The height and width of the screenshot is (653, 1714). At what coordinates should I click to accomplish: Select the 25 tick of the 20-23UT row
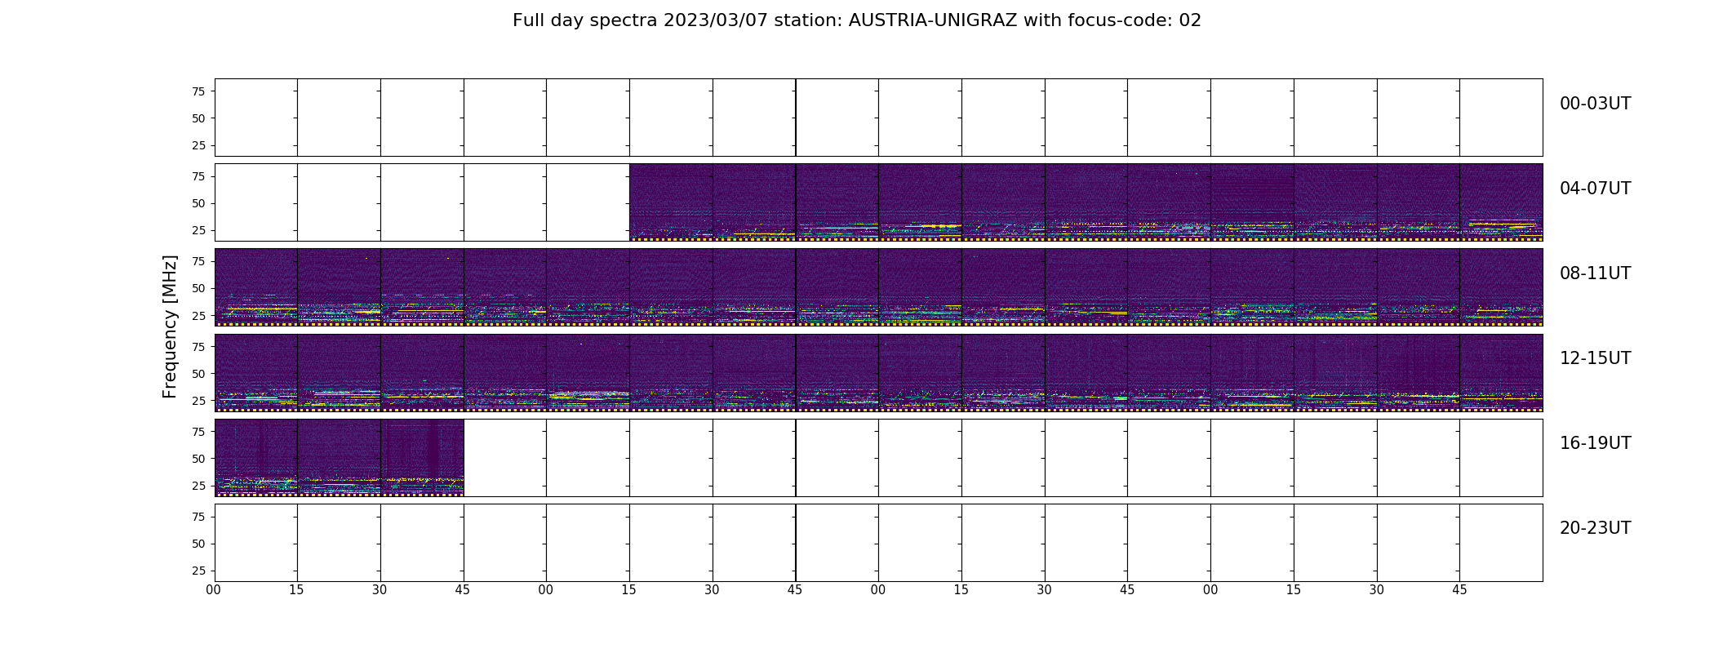click(x=198, y=571)
